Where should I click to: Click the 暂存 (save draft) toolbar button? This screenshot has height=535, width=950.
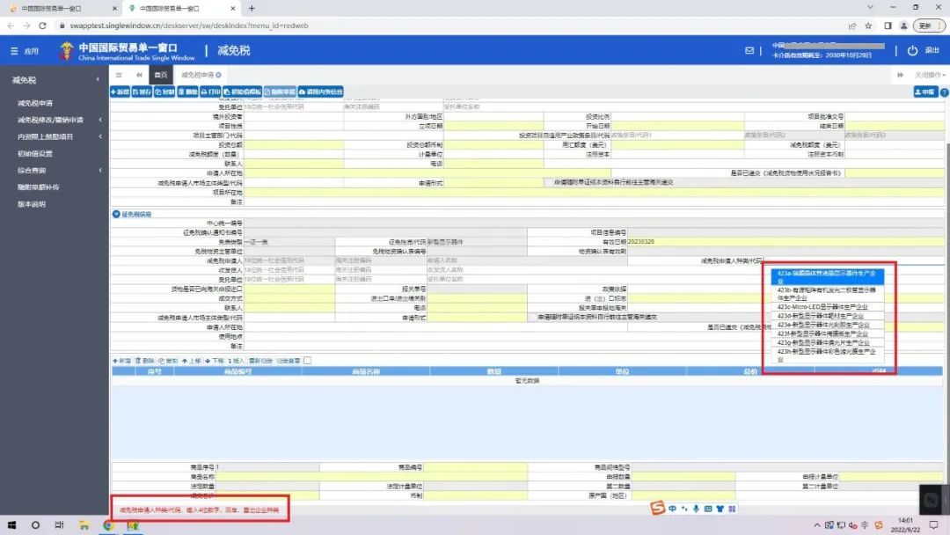coord(142,92)
